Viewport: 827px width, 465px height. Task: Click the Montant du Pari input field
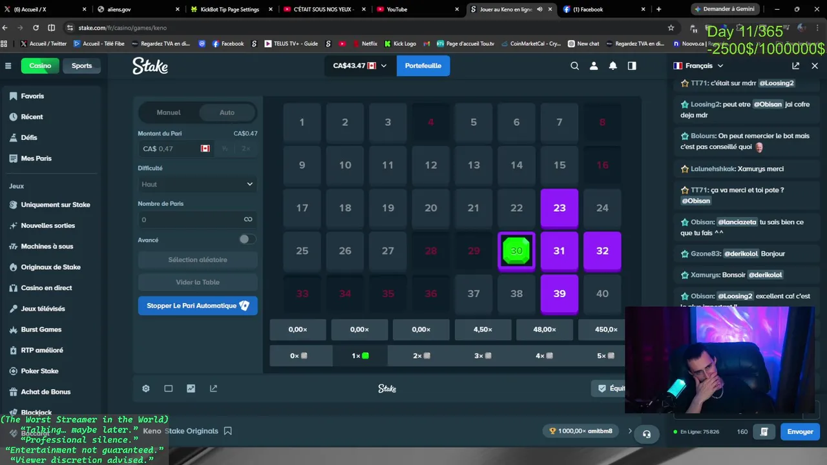click(174, 149)
